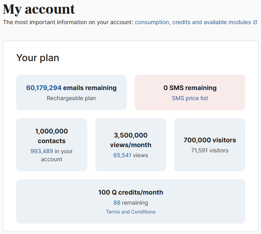The image size is (261, 234).
Task: Click the 100 Q credits/month heading
Action: (x=131, y=193)
